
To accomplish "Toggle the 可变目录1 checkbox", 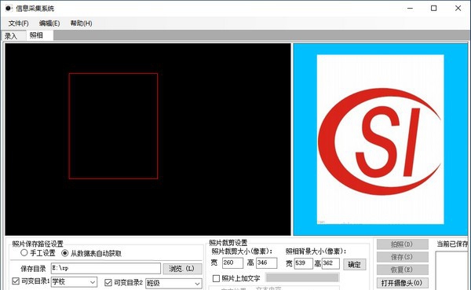I will point(16,281).
